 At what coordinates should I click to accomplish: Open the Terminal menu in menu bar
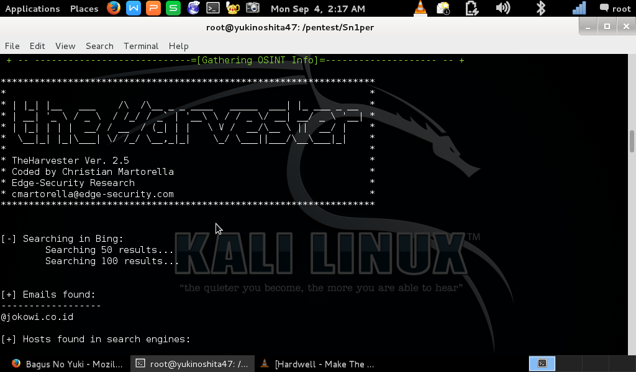[141, 46]
